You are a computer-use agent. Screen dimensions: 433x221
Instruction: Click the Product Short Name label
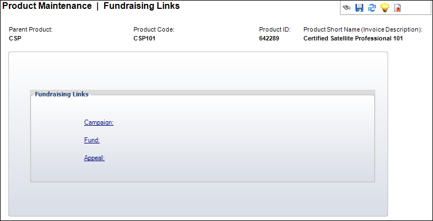(363, 29)
